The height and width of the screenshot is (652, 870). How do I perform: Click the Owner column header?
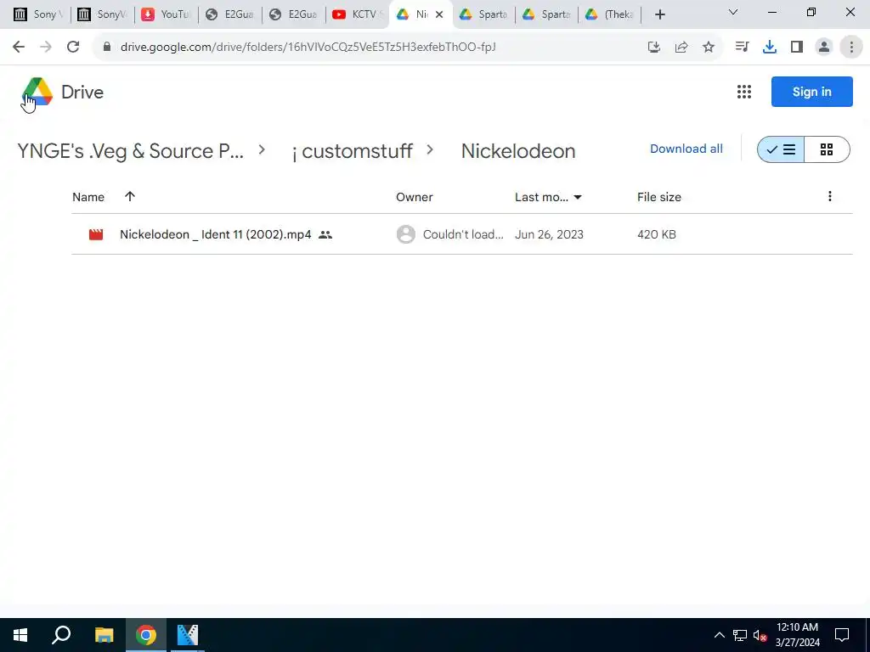(x=414, y=197)
